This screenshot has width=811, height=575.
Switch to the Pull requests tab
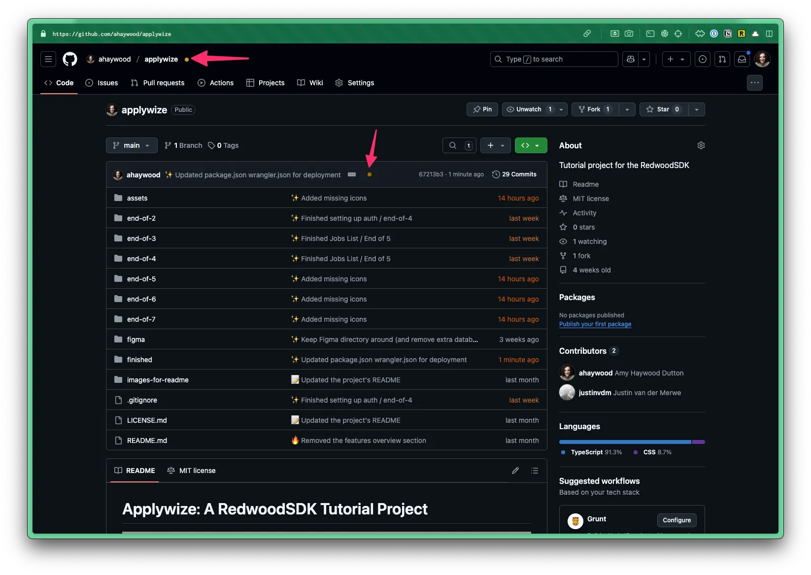pyautogui.click(x=158, y=83)
